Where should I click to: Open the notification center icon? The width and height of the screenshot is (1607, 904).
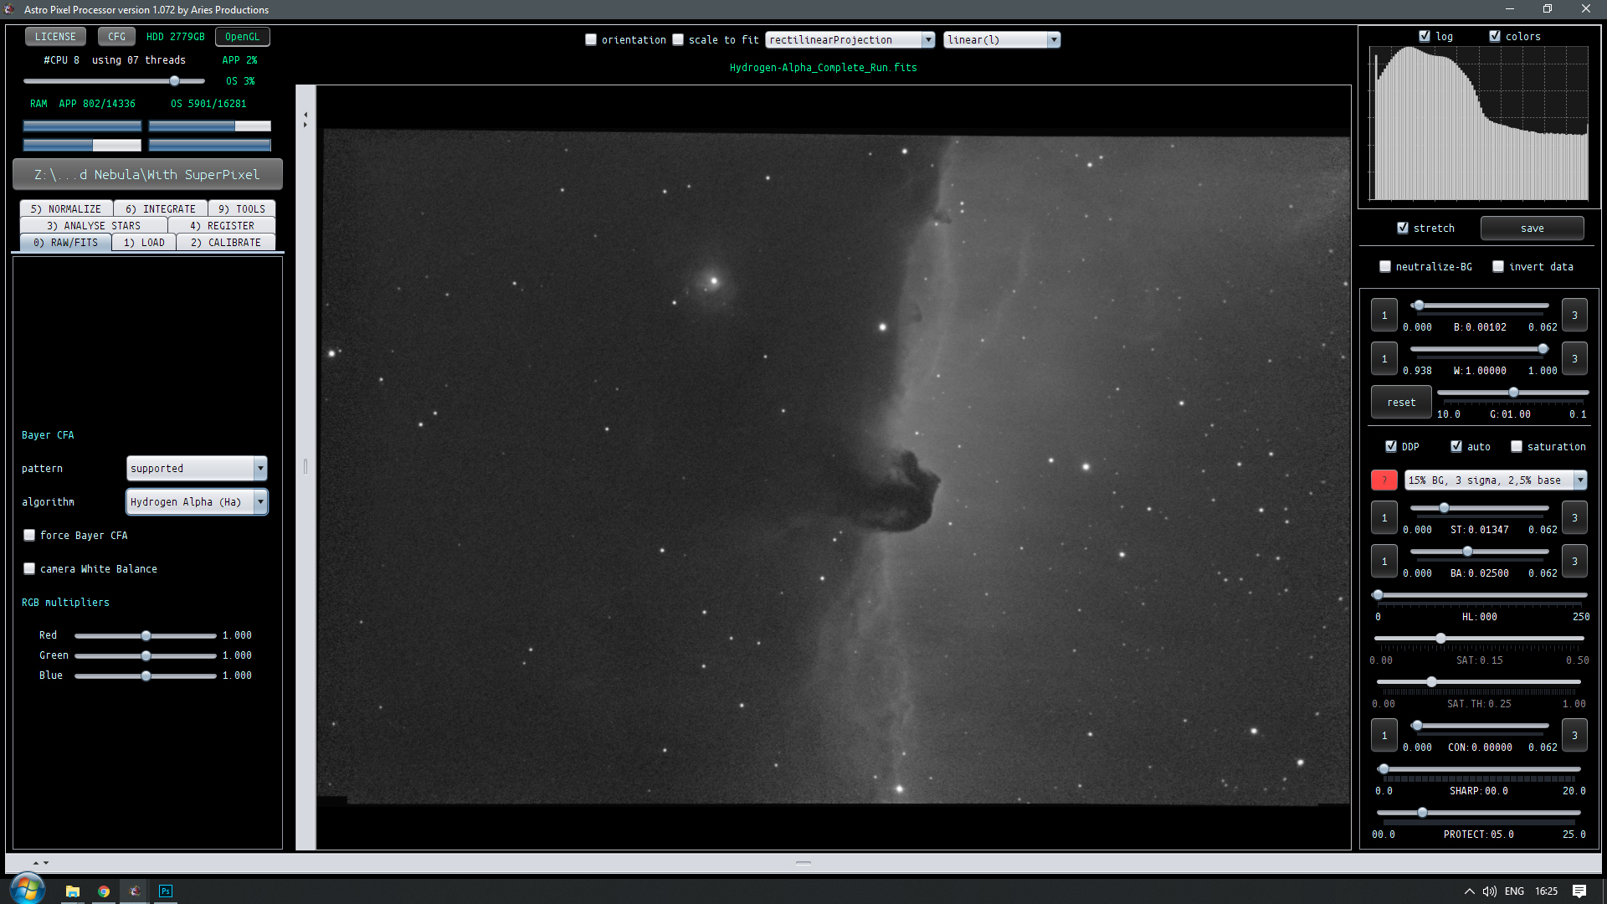pyautogui.click(x=1579, y=891)
